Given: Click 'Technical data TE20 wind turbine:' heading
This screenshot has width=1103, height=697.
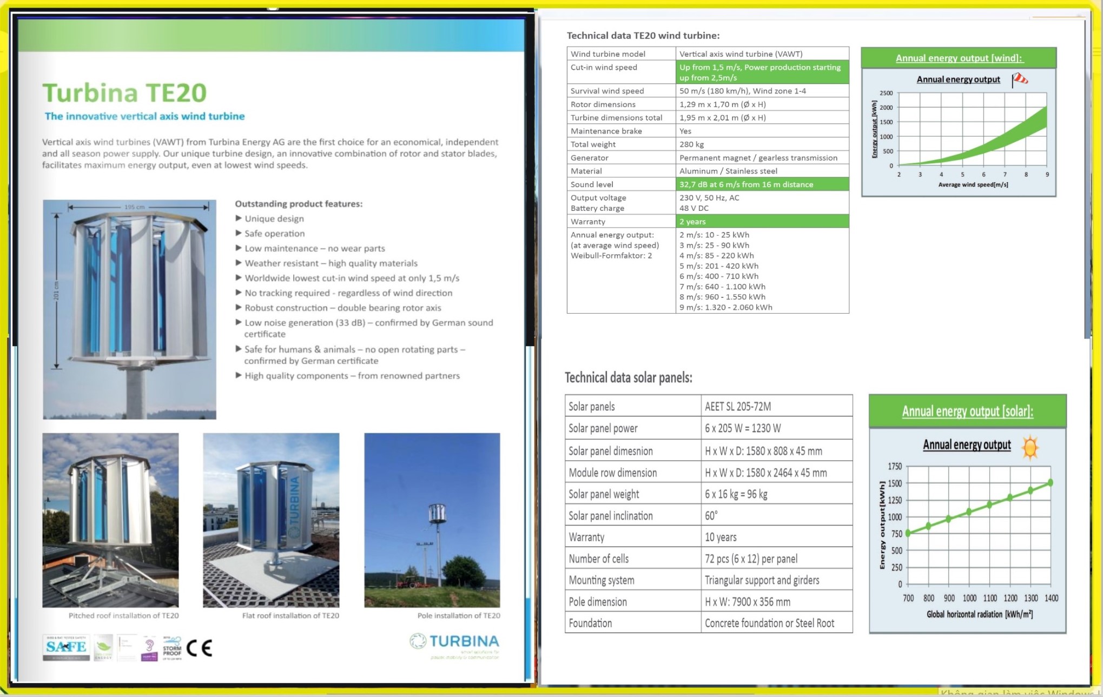Looking at the screenshot, I should [x=643, y=36].
